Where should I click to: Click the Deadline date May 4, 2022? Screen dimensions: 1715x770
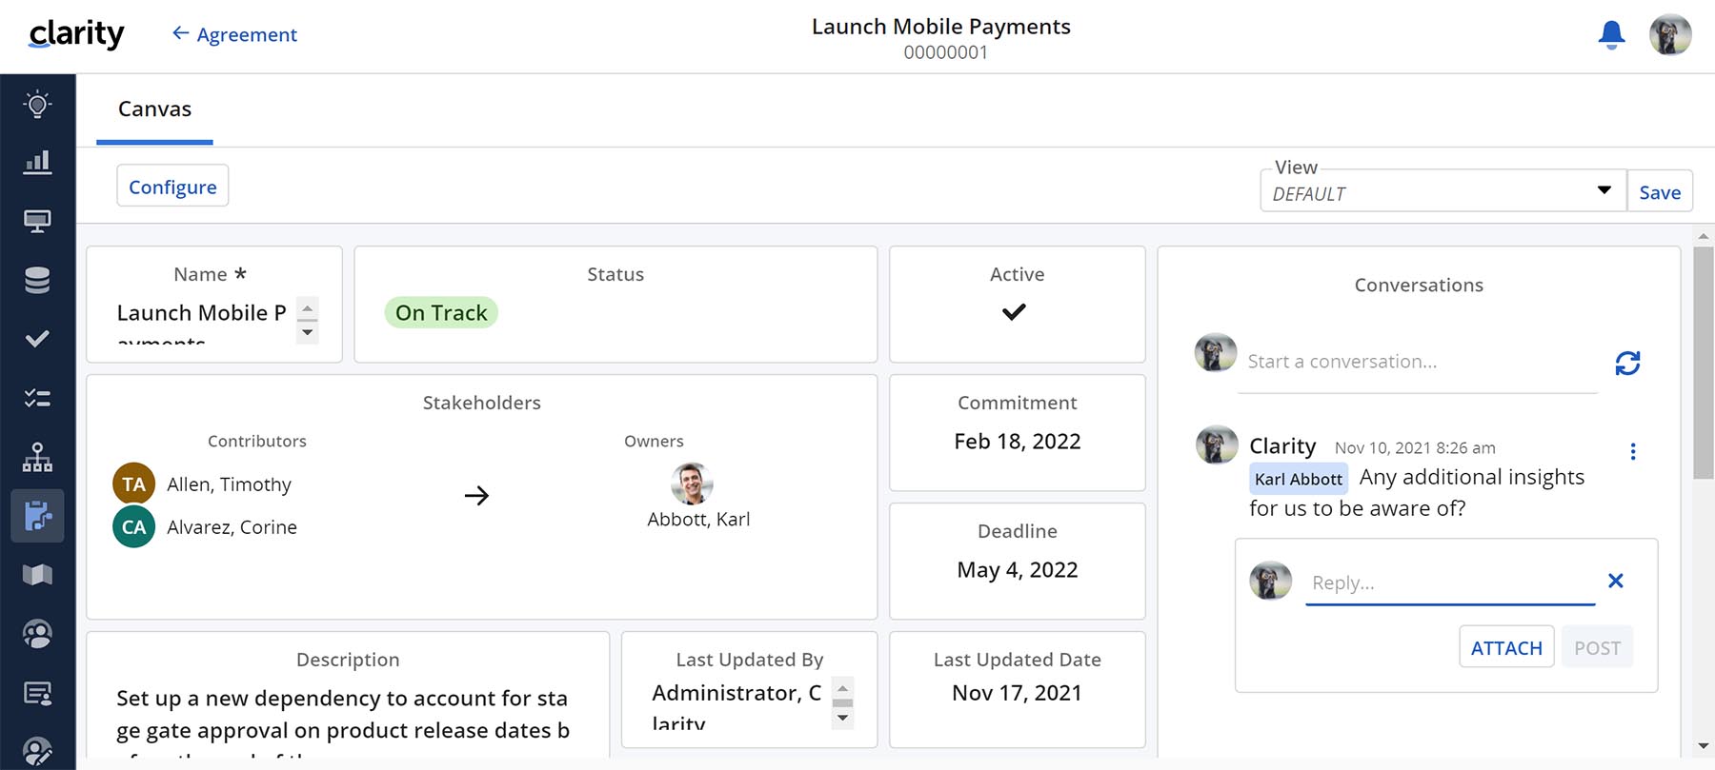(1018, 570)
